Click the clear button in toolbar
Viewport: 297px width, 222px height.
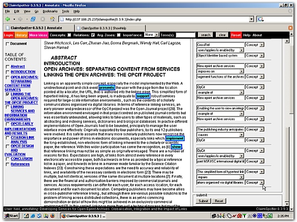(x=222, y=35)
